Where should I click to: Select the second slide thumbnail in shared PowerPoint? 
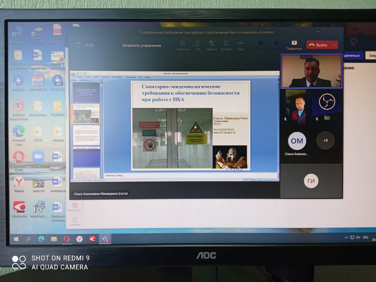tap(86, 114)
